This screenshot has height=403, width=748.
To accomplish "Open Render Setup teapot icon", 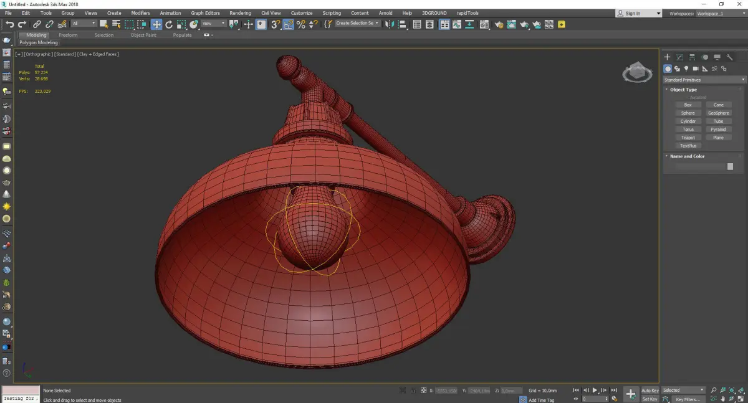I will click(499, 24).
